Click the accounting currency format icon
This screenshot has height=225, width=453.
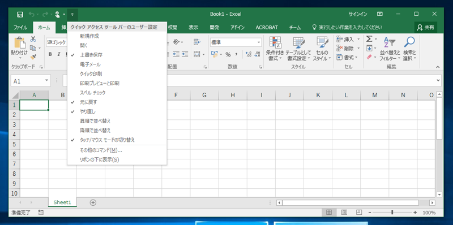tap(215, 54)
